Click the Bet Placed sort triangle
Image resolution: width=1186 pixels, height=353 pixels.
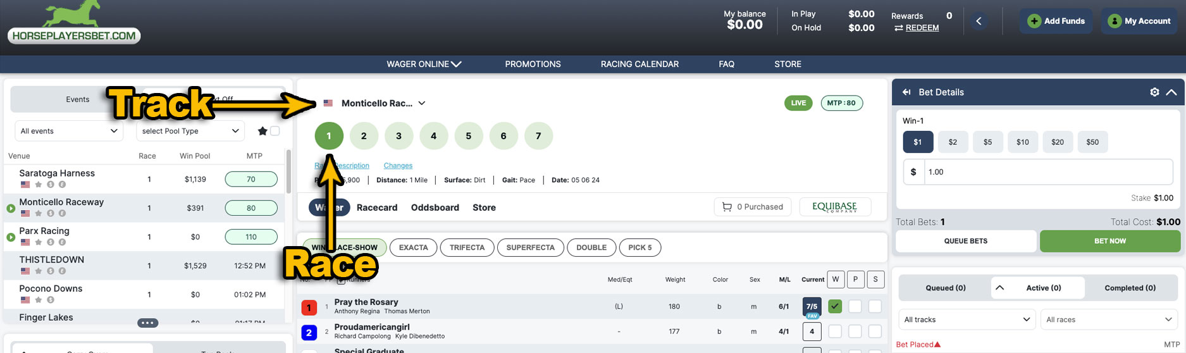[937, 345]
